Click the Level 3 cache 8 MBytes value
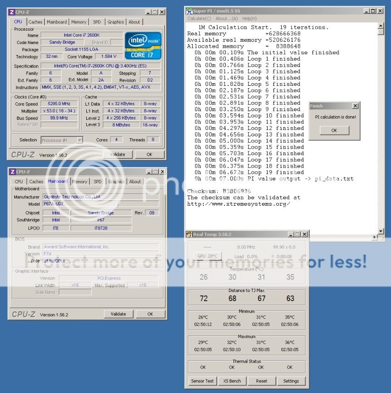The image size is (391, 393). pyautogui.click(x=121, y=125)
